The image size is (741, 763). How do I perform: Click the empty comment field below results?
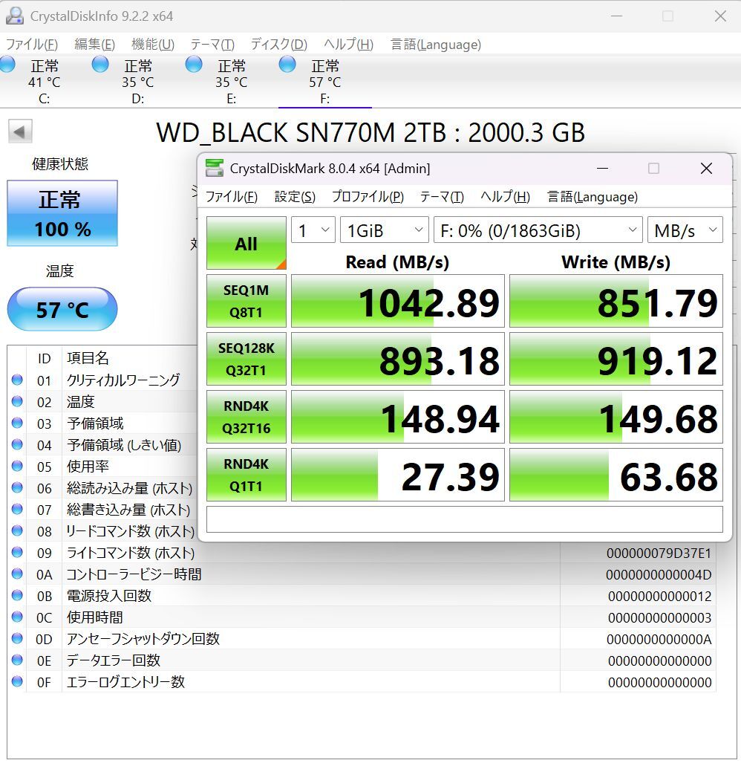coord(464,519)
